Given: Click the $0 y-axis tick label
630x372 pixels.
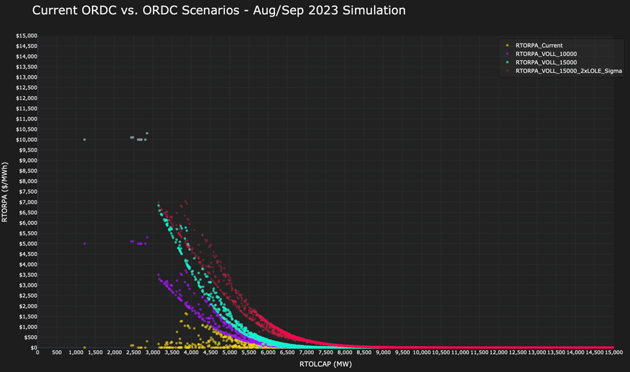Looking at the screenshot, I should [33, 348].
